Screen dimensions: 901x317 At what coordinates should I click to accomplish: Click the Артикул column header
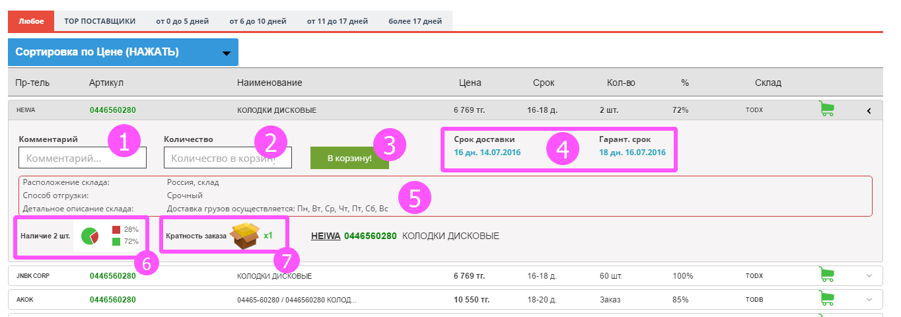106,83
